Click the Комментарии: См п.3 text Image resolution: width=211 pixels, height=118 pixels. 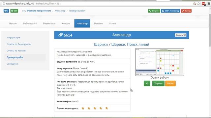click(68, 102)
